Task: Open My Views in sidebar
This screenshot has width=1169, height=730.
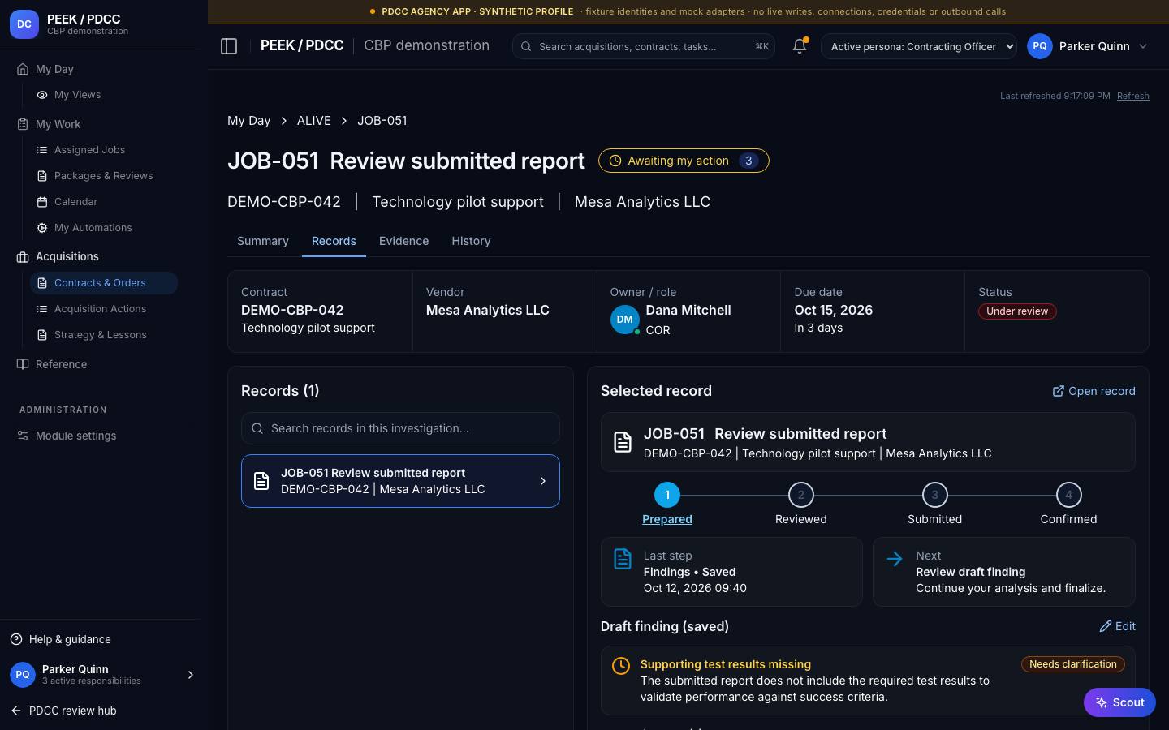Action: click(x=77, y=95)
